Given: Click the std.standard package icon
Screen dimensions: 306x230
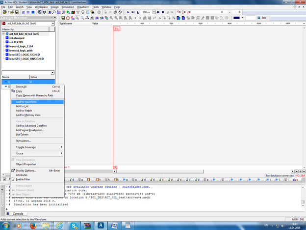Looking at the screenshot, I should click(x=7, y=38).
